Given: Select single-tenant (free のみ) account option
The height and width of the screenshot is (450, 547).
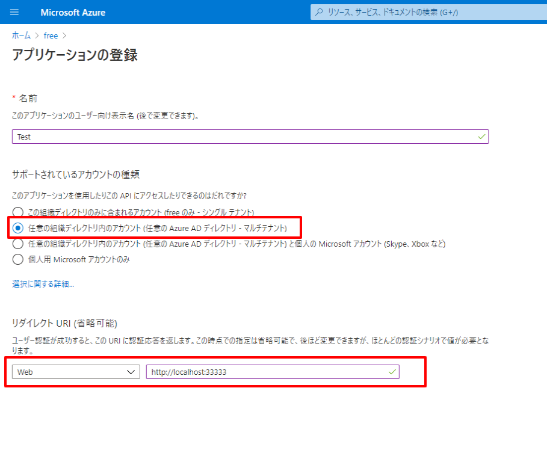Looking at the screenshot, I should click(18, 212).
